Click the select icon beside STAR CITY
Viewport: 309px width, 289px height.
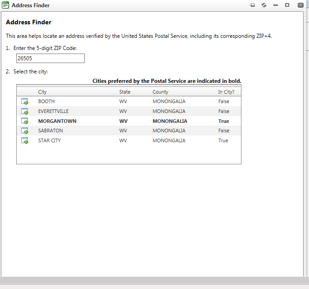pos(25,141)
